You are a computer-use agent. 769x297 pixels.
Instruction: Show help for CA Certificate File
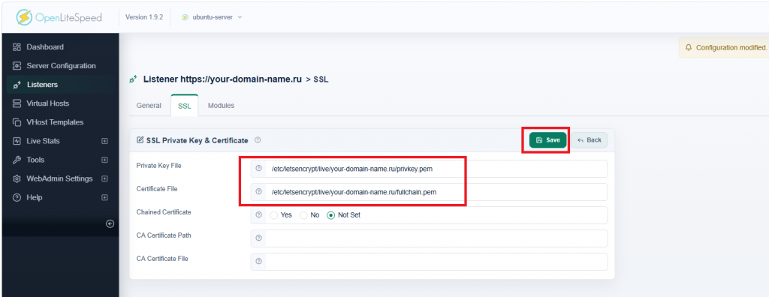258,261
